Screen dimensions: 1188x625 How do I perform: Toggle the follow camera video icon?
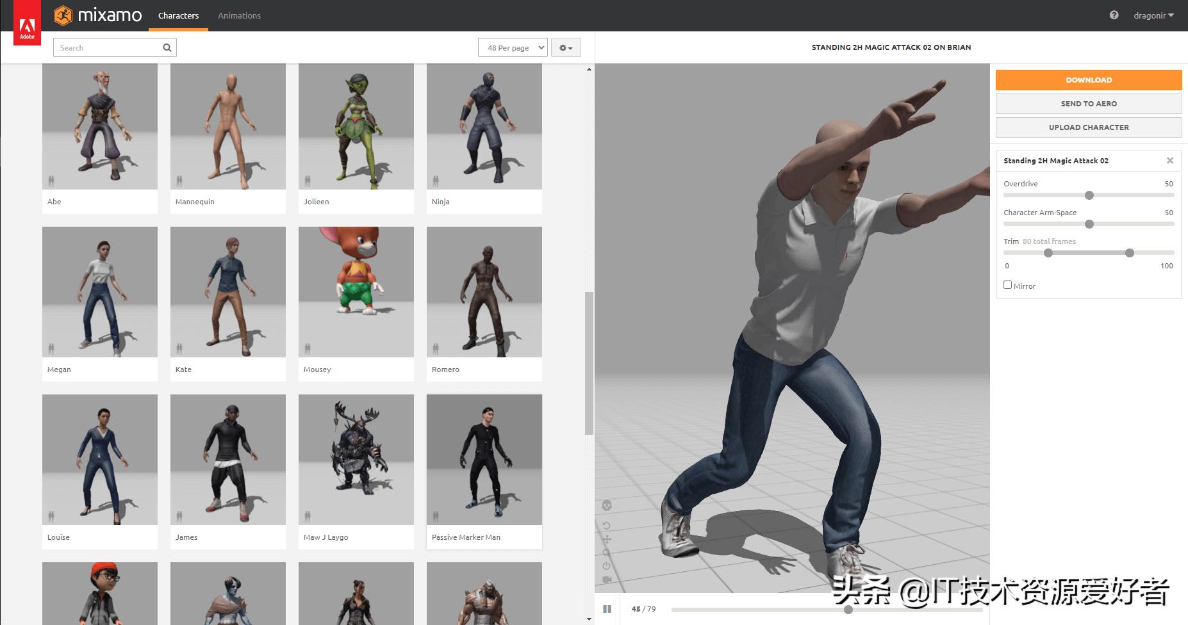[607, 580]
